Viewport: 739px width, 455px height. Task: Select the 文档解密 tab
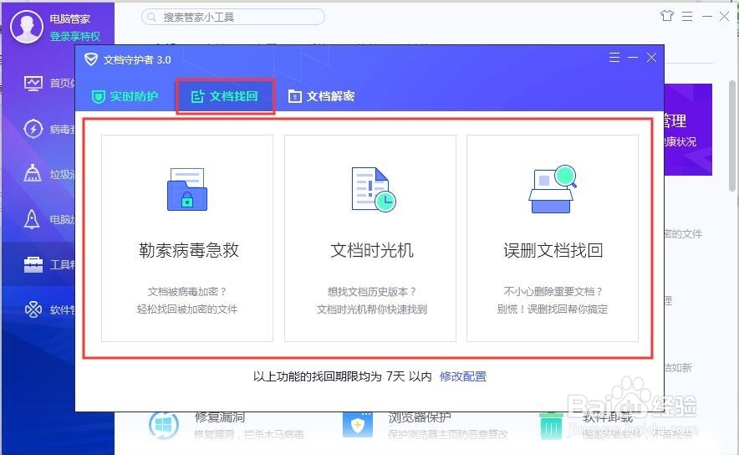(x=321, y=97)
